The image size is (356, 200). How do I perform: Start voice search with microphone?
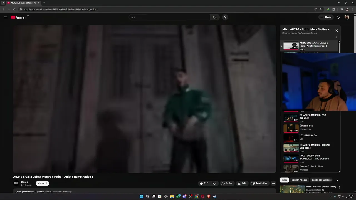click(225, 17)
